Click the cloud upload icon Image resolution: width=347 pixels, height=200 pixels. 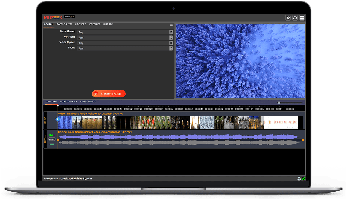(x=295, y=18)
